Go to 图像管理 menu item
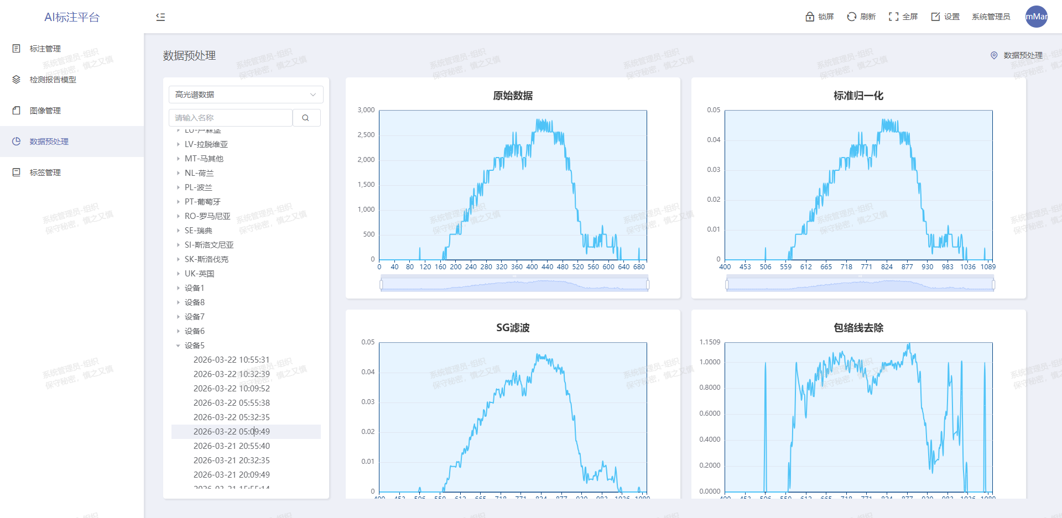1062x518 pixels. tap(45, 111)
